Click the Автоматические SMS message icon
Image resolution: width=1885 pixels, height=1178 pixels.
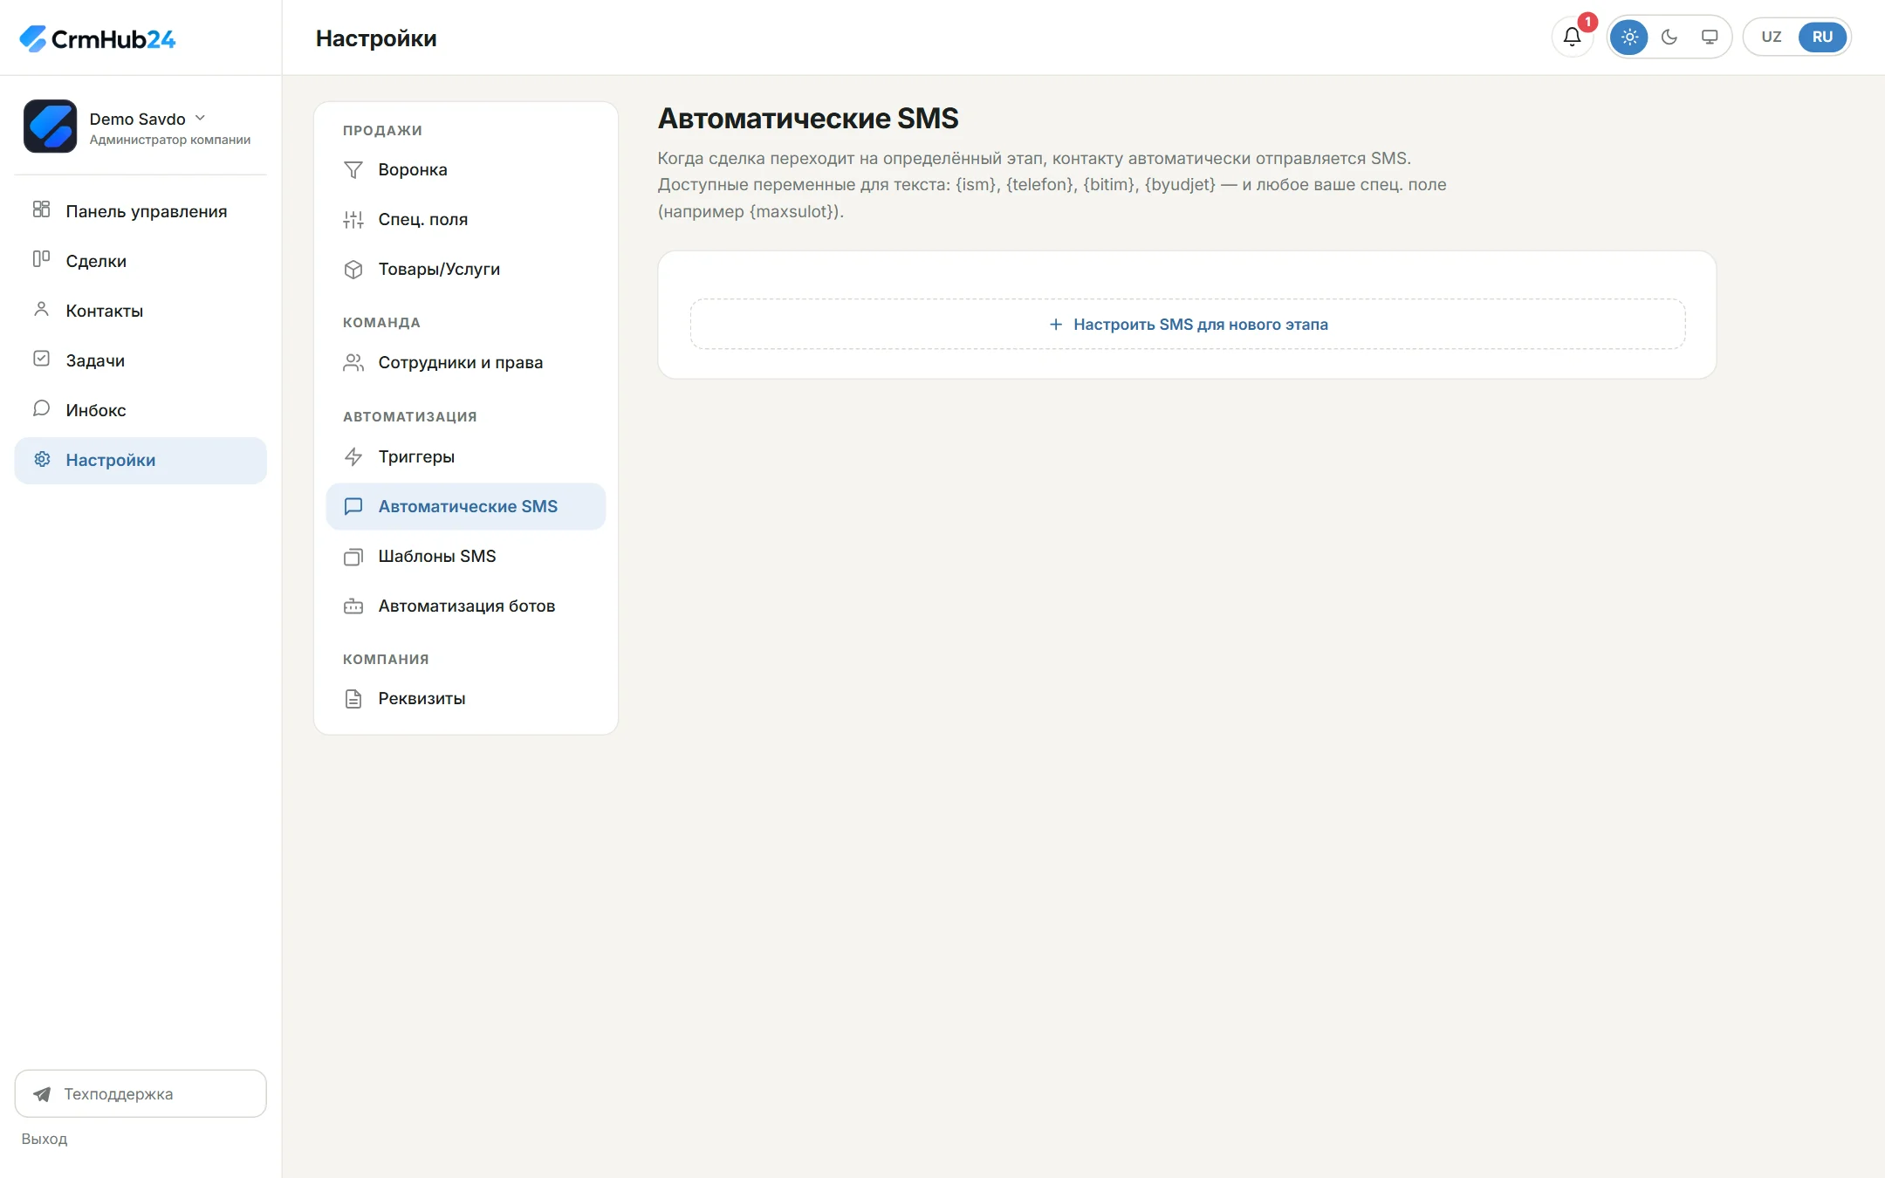[x=353, y=506]
